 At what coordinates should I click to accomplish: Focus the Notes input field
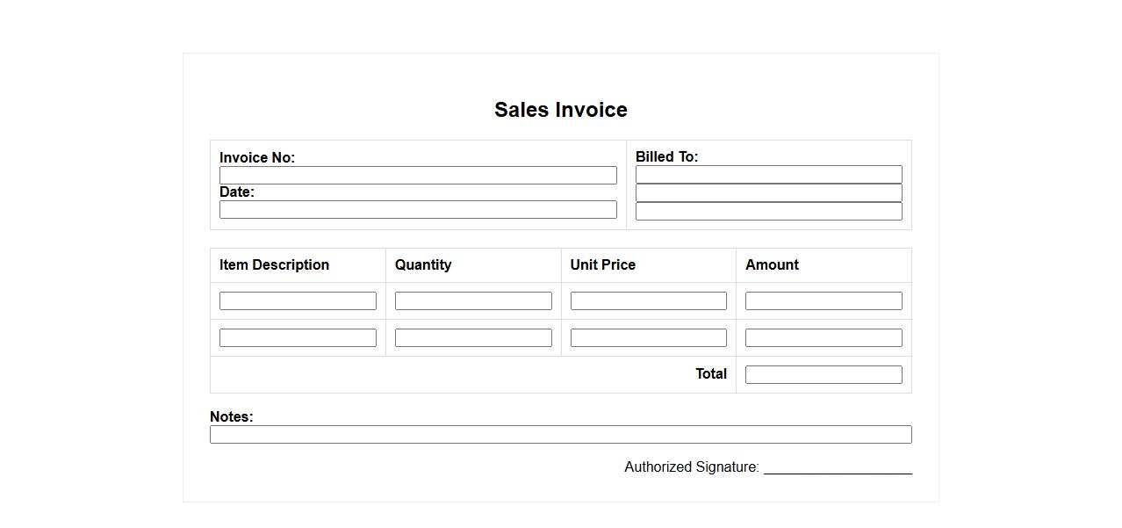coord(560,435)
